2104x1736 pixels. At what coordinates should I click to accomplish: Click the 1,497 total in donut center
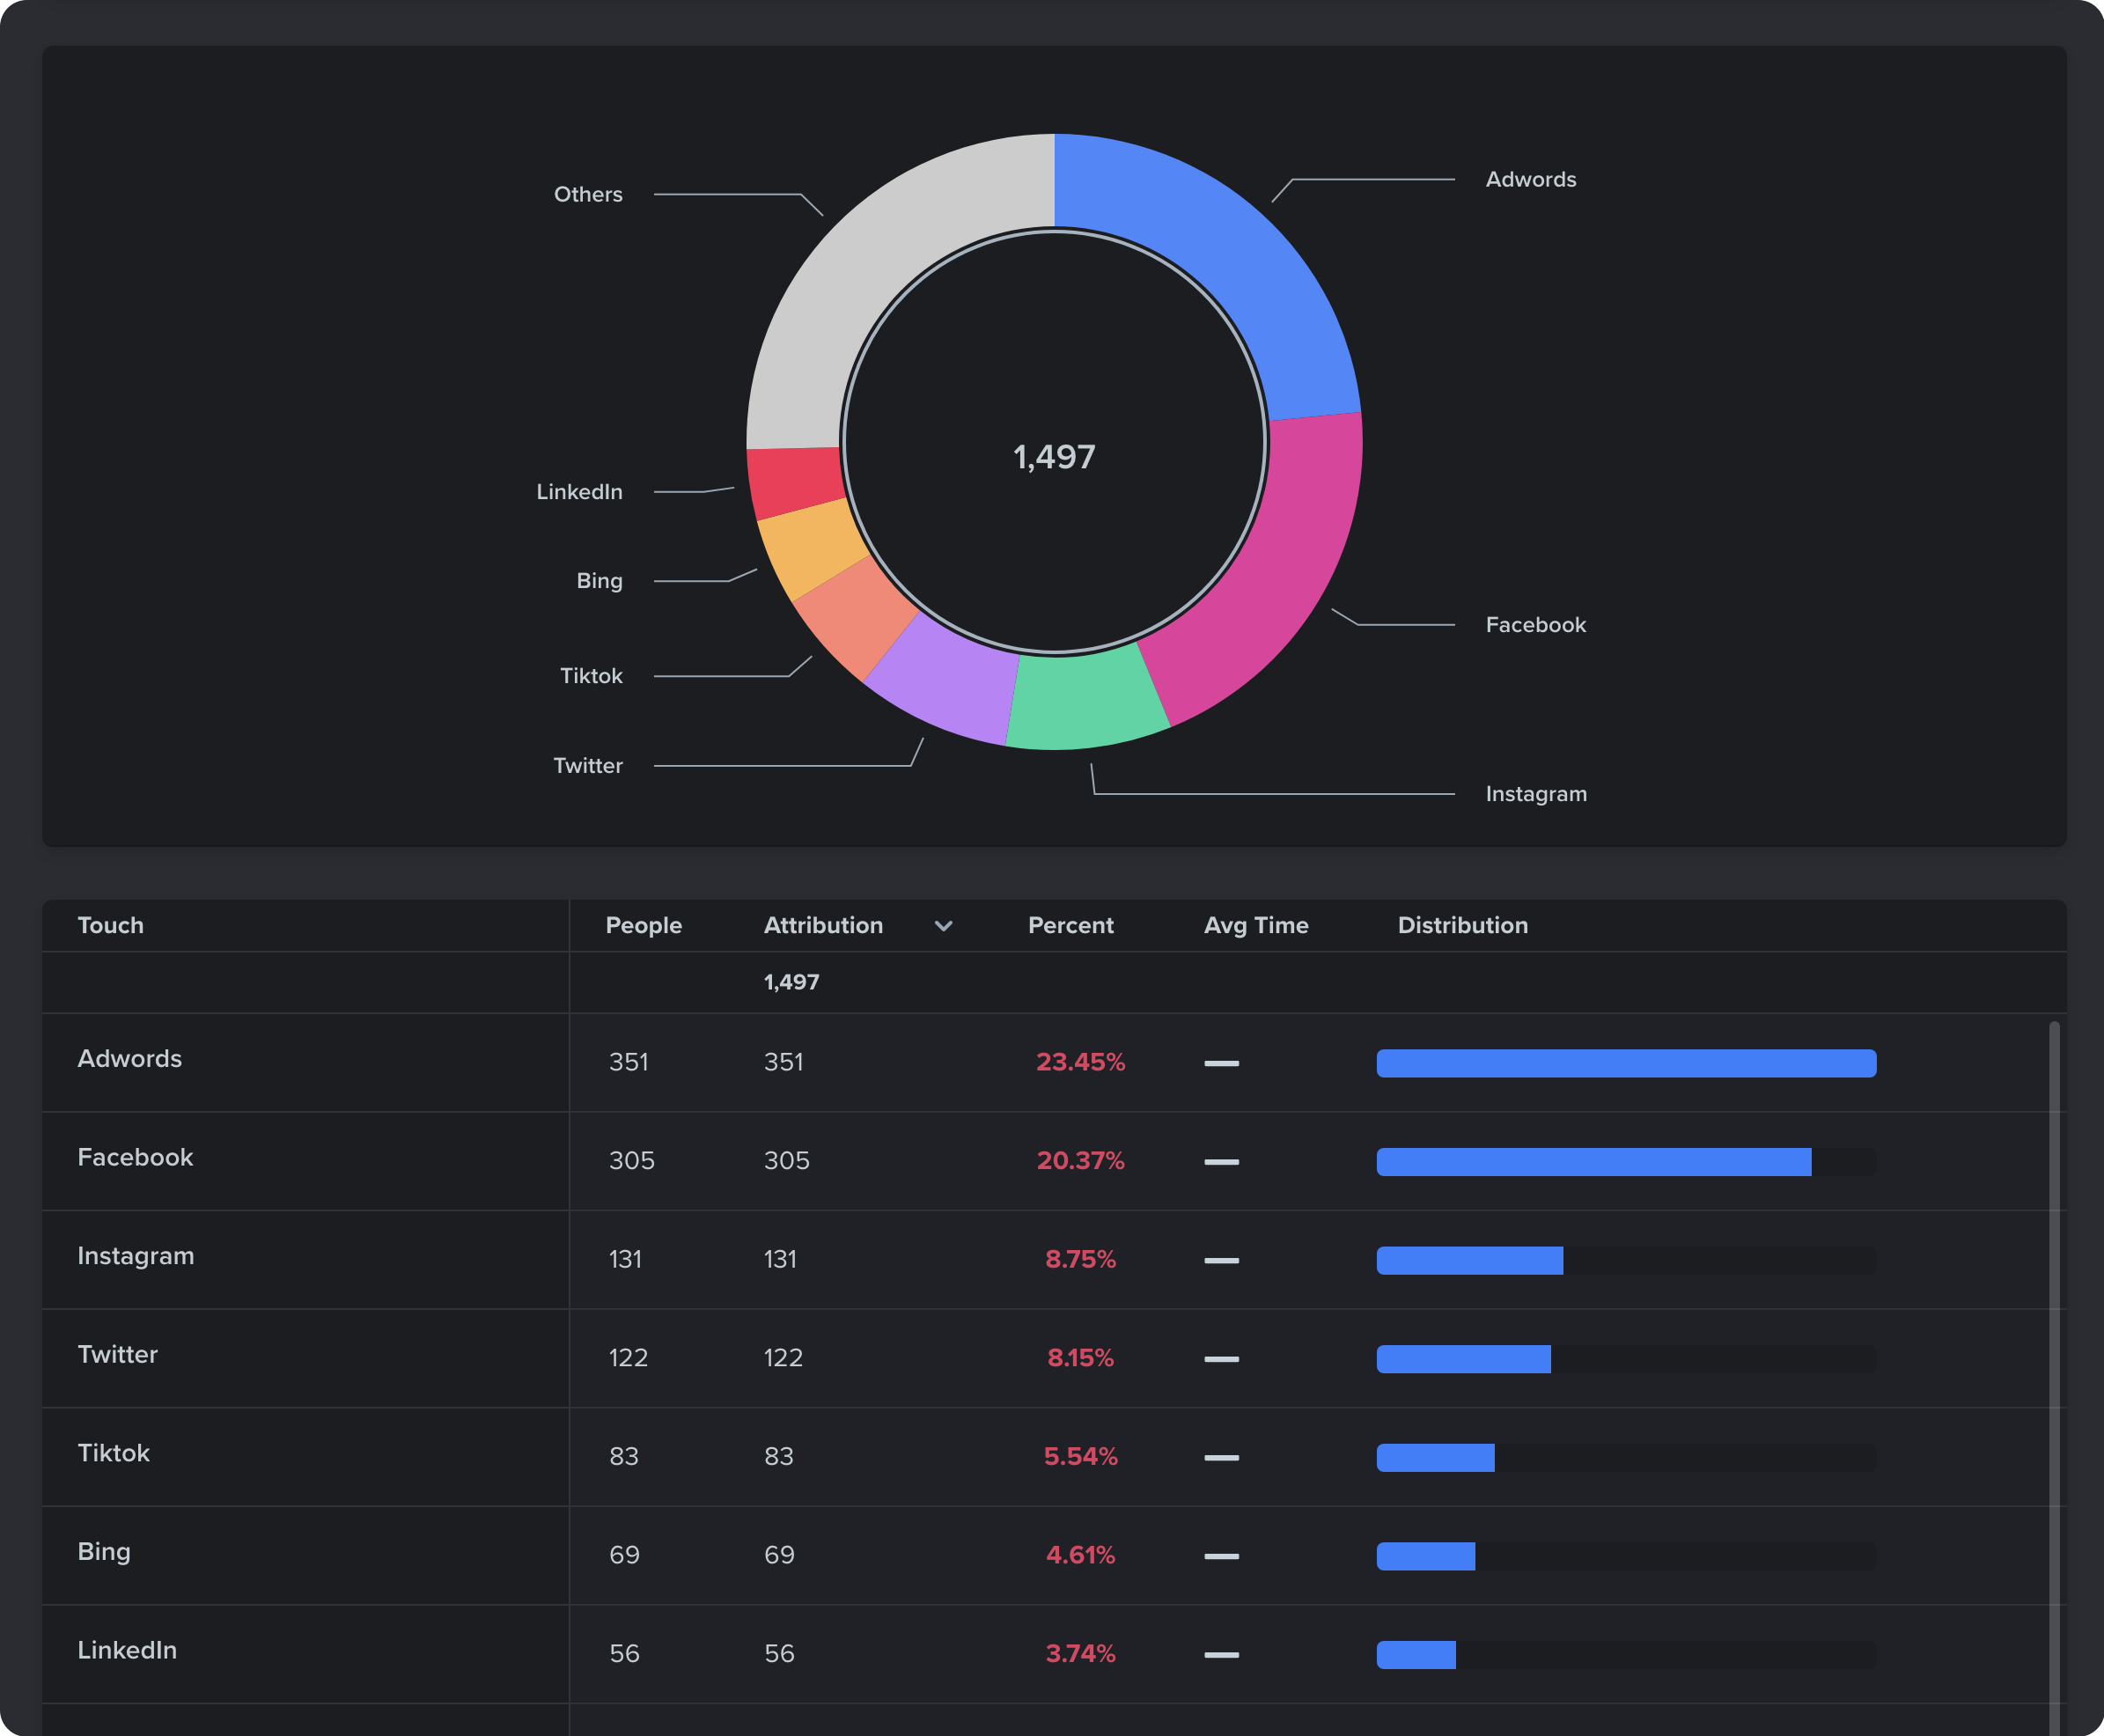(x=1054, y=457)
